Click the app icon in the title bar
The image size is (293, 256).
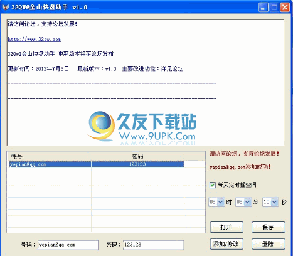[x=5, y=7]
